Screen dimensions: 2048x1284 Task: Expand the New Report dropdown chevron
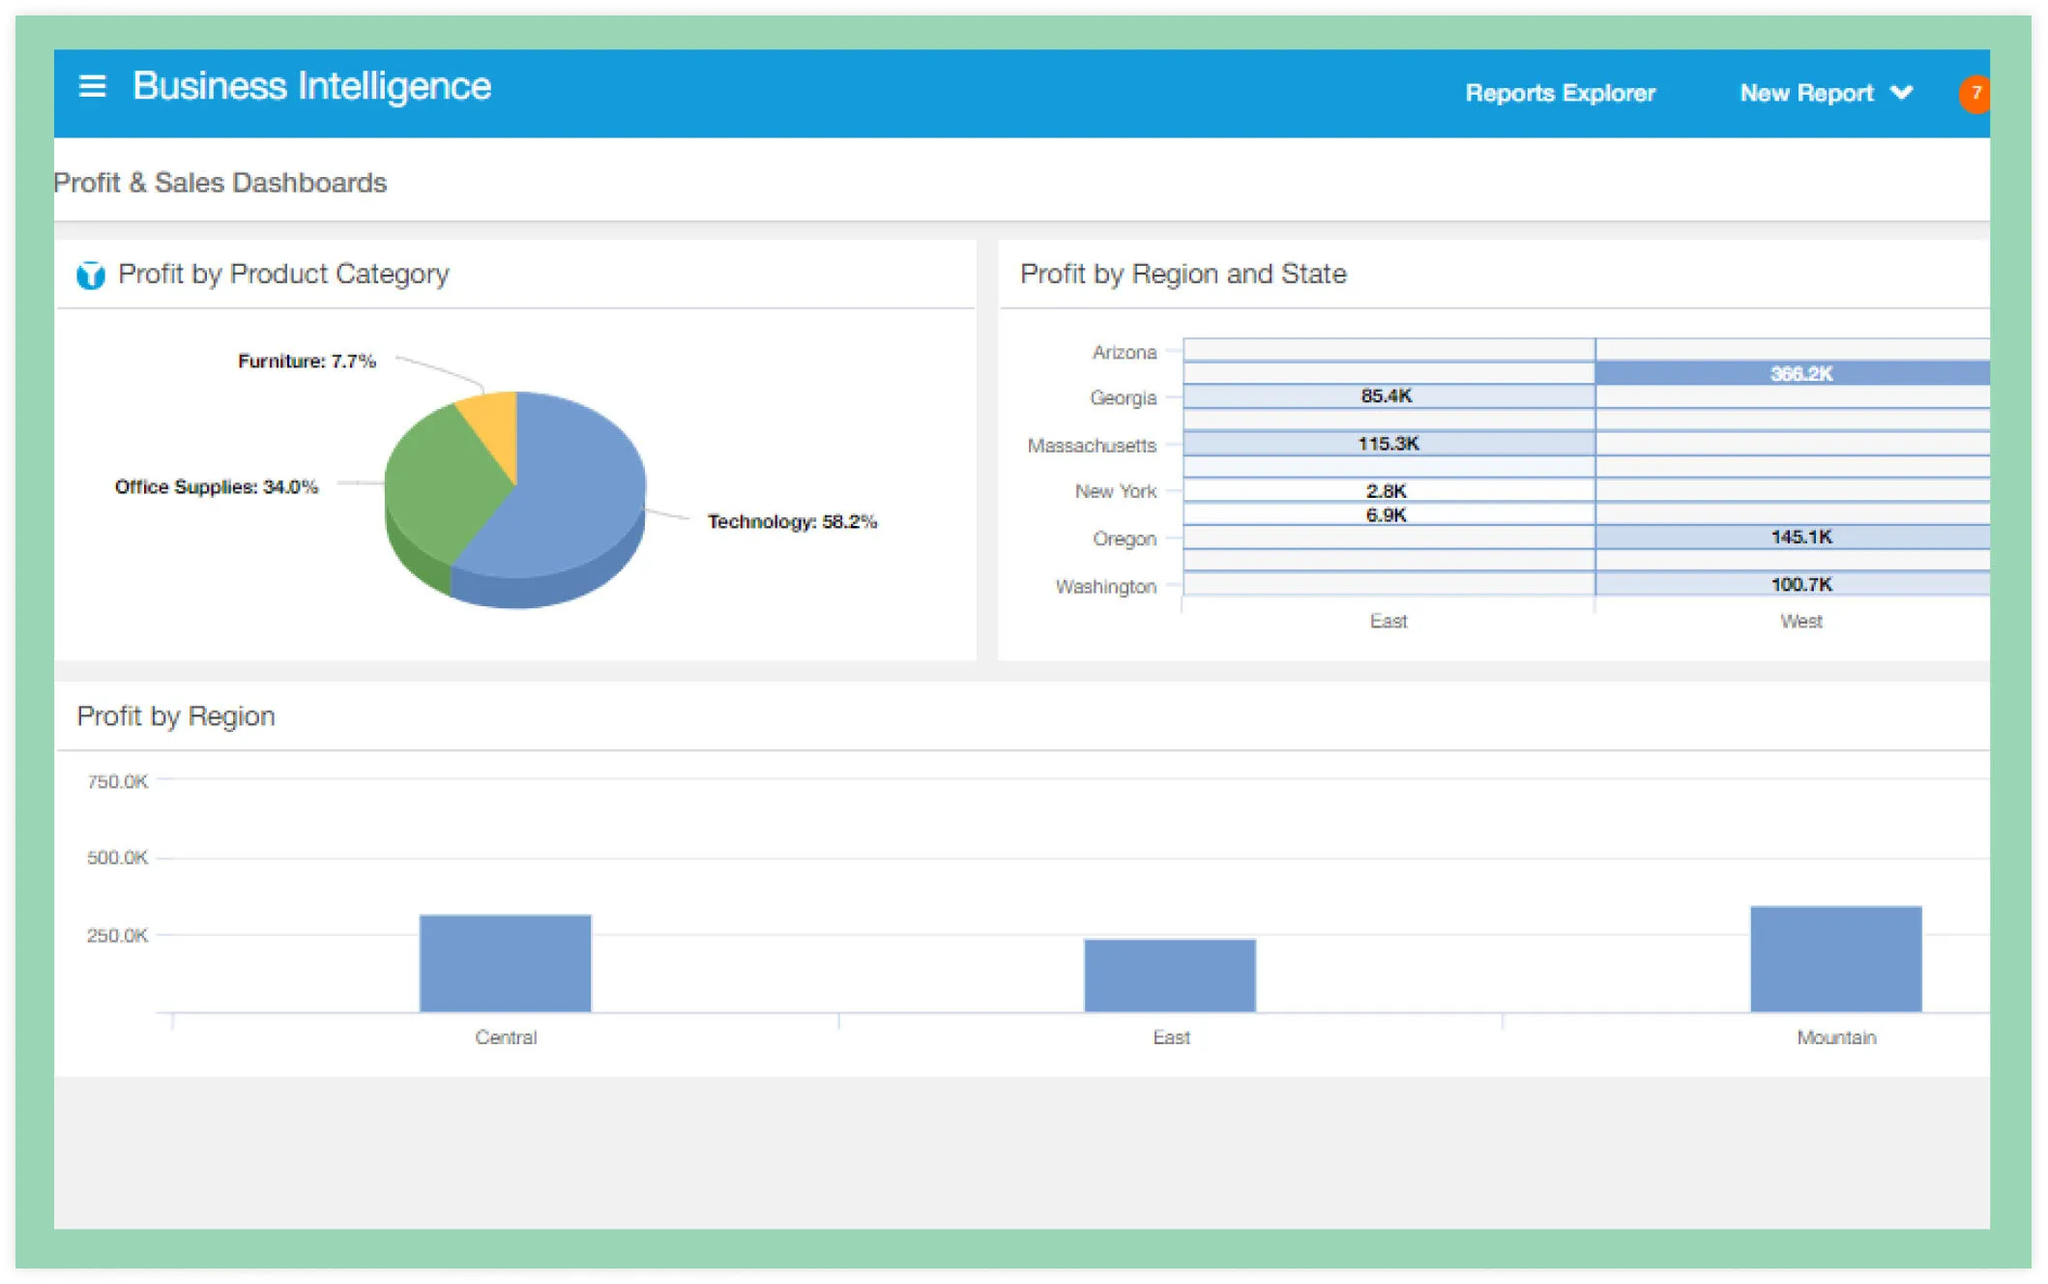tap(1901, 93)
